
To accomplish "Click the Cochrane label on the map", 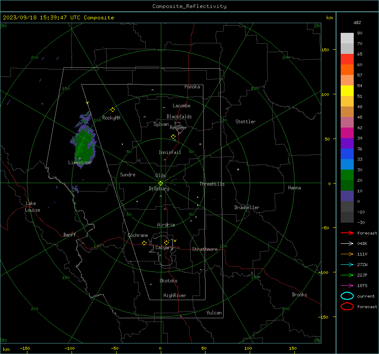I will click(x=138, y=235).
